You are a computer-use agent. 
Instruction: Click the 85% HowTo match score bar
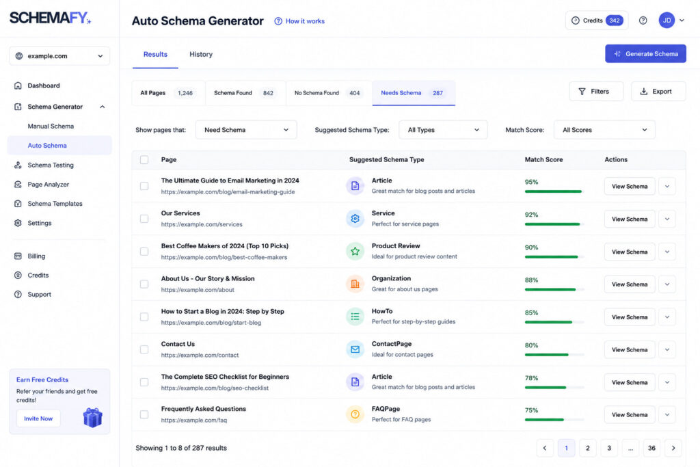coord(554,322)
